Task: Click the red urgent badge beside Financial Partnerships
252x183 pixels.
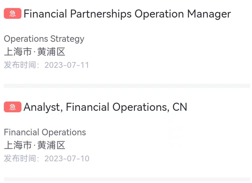Action: [x=13, y=14]
